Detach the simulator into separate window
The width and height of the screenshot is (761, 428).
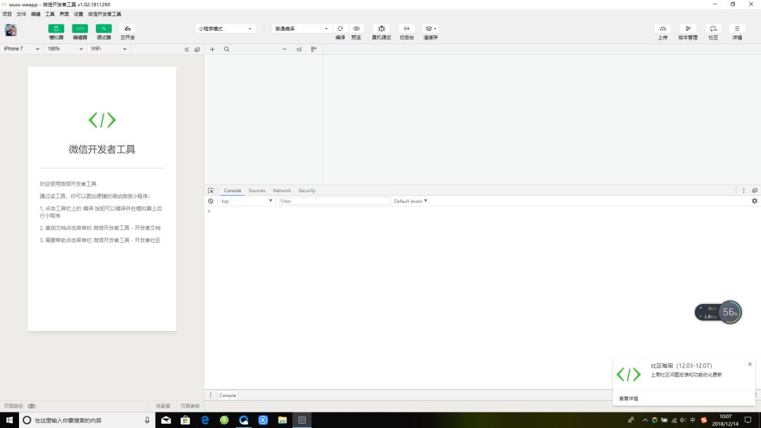[197, 49]
